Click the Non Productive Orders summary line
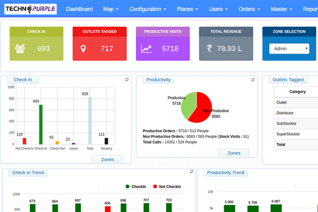 [x=196, y=137]
